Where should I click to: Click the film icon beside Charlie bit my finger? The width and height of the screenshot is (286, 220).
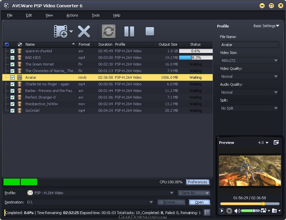tap(20, 84)
